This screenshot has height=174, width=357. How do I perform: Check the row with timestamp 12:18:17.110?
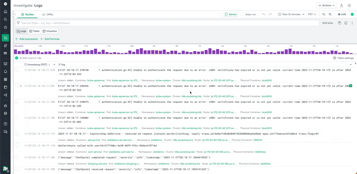click(17, 146)
